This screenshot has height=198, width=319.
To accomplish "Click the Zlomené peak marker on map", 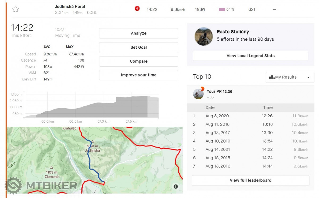I will click(52, 168).
